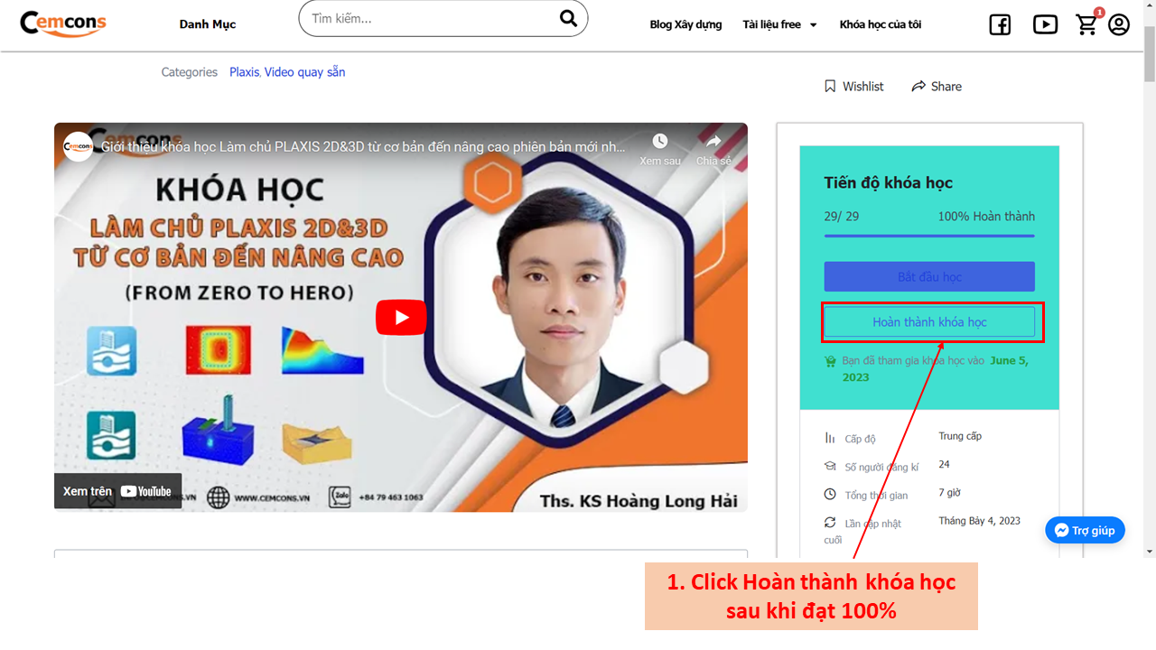Open the shopping cart
Image resolution: width=1156 pixels, height=650 pixels.
pos(1087,25)
